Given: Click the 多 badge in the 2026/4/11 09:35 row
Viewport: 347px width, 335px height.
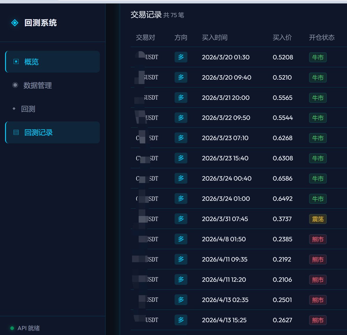Looking at the screenshot, I should (x=181, y=259).
